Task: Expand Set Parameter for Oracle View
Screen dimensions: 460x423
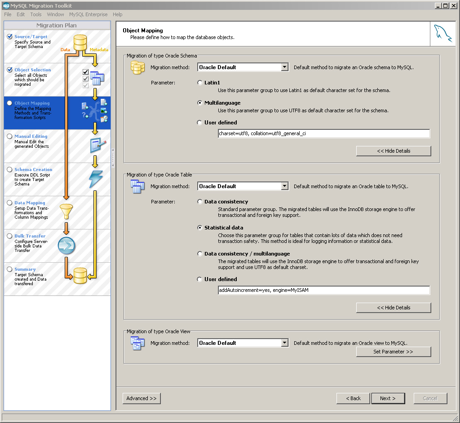Action: pos(394,352)
